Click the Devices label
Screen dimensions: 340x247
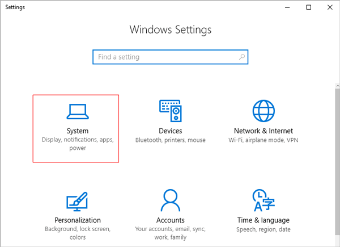click(x=171, y=131)
